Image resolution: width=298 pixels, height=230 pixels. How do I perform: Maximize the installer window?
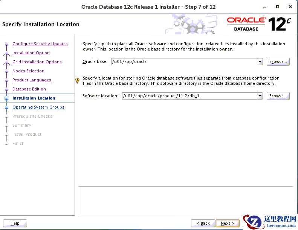[x=278, y=7]
